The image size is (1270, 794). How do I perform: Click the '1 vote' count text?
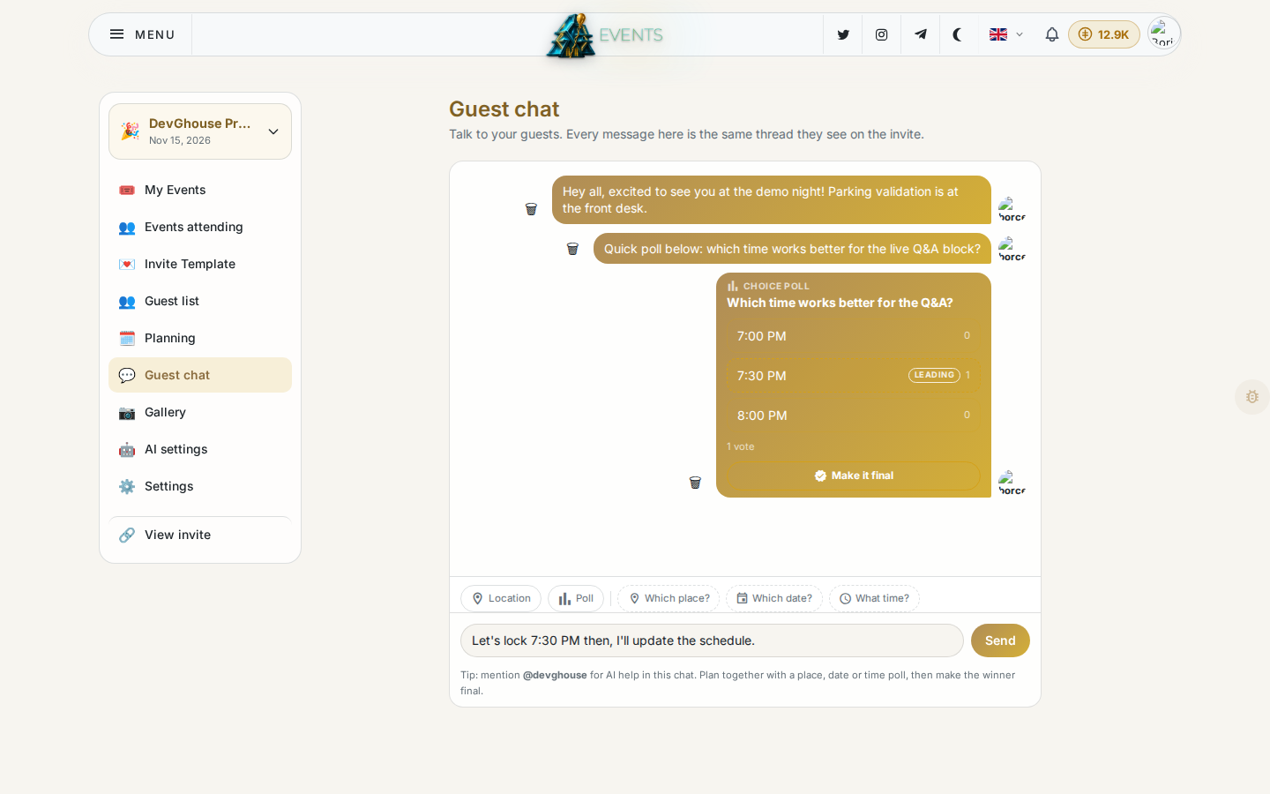tap(741, 446)
